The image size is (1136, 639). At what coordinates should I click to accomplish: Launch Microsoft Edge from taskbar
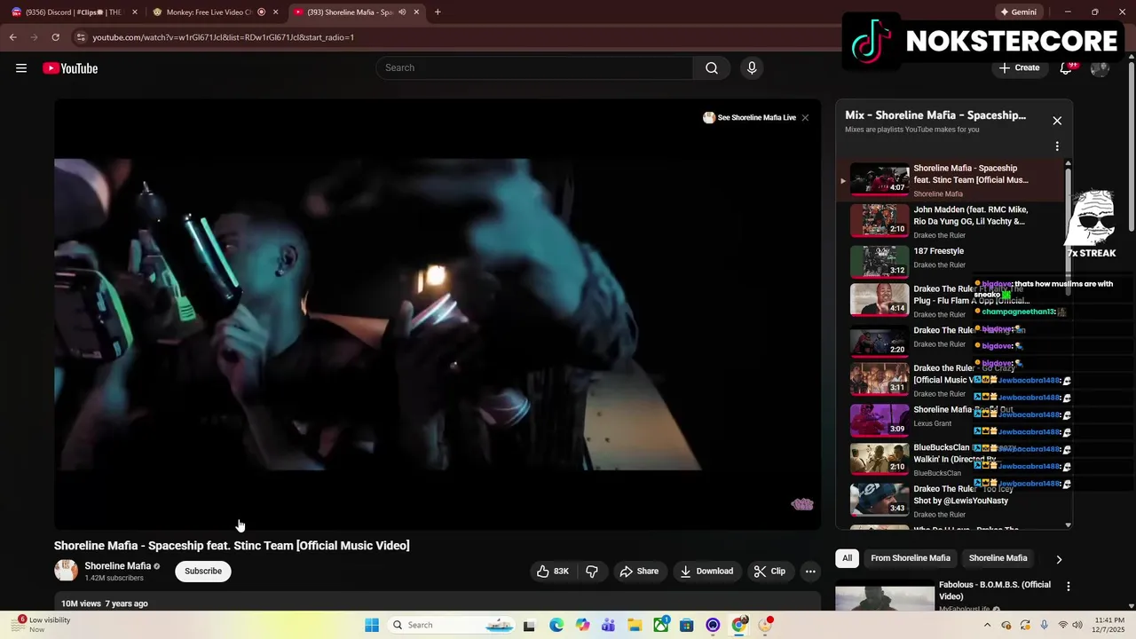click(556, 625)
